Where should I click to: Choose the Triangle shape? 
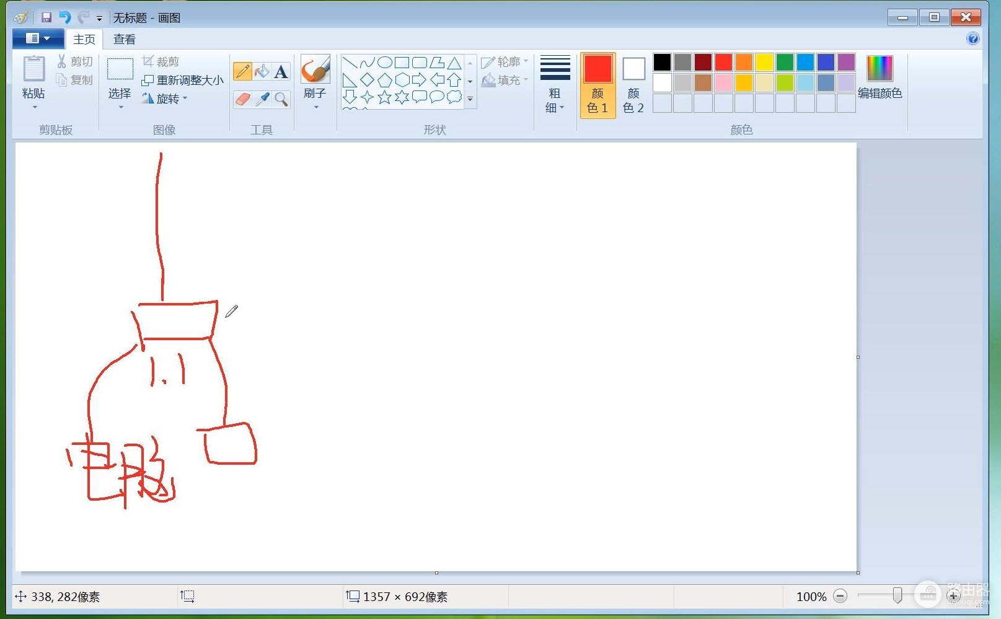click(454, 63)
